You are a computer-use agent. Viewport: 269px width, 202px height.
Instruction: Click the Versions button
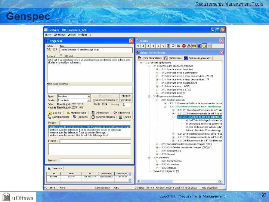coord(126,100)
